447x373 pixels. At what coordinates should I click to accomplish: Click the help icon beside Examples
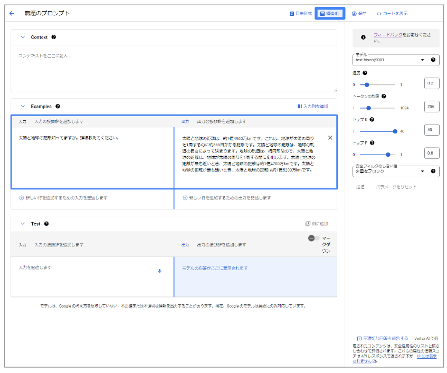click(x=58, y=106)
